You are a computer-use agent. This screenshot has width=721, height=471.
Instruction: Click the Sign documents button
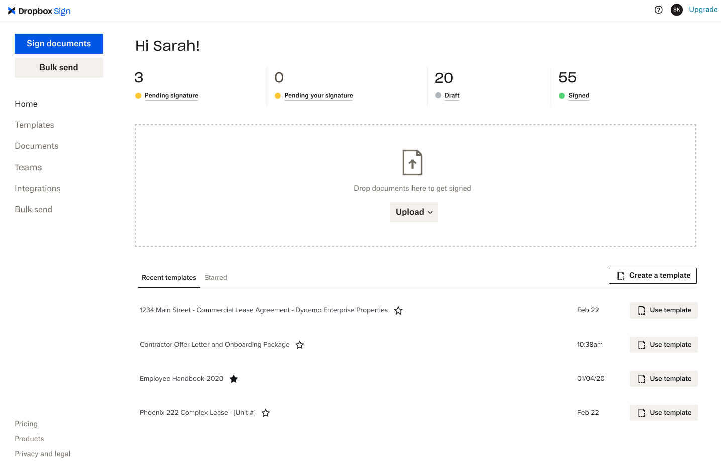[58, 44]
